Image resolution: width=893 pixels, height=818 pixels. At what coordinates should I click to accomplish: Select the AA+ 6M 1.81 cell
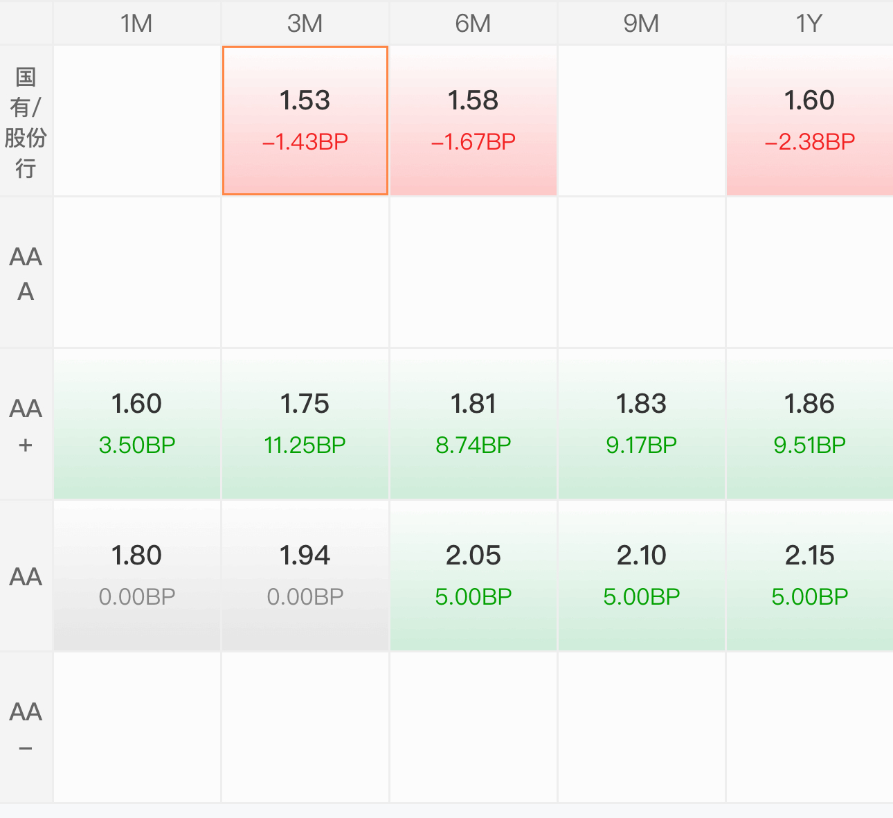coord(473,424)
